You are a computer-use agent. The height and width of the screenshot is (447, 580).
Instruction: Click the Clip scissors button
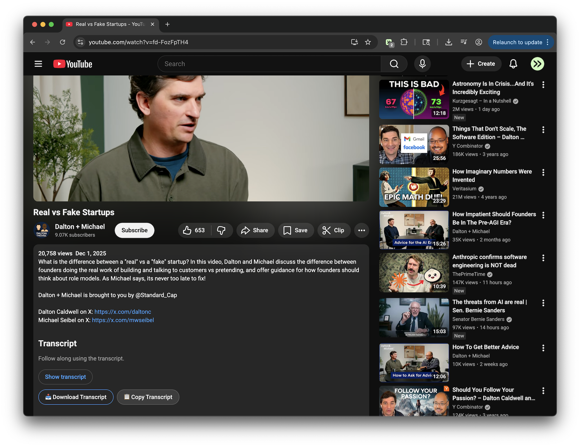click(333, 230)
